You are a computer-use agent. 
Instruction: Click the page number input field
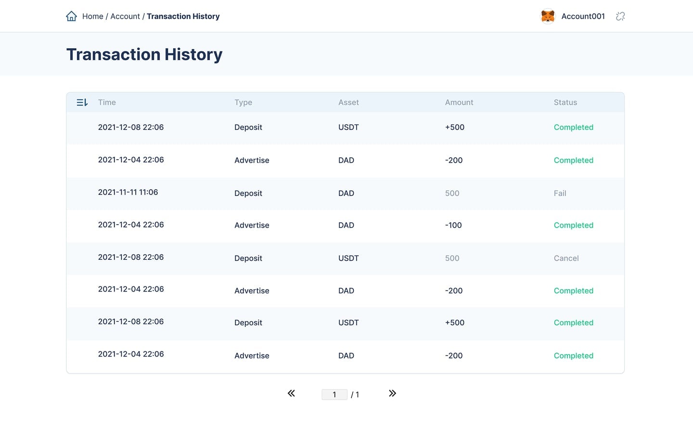tap(334, 395)
